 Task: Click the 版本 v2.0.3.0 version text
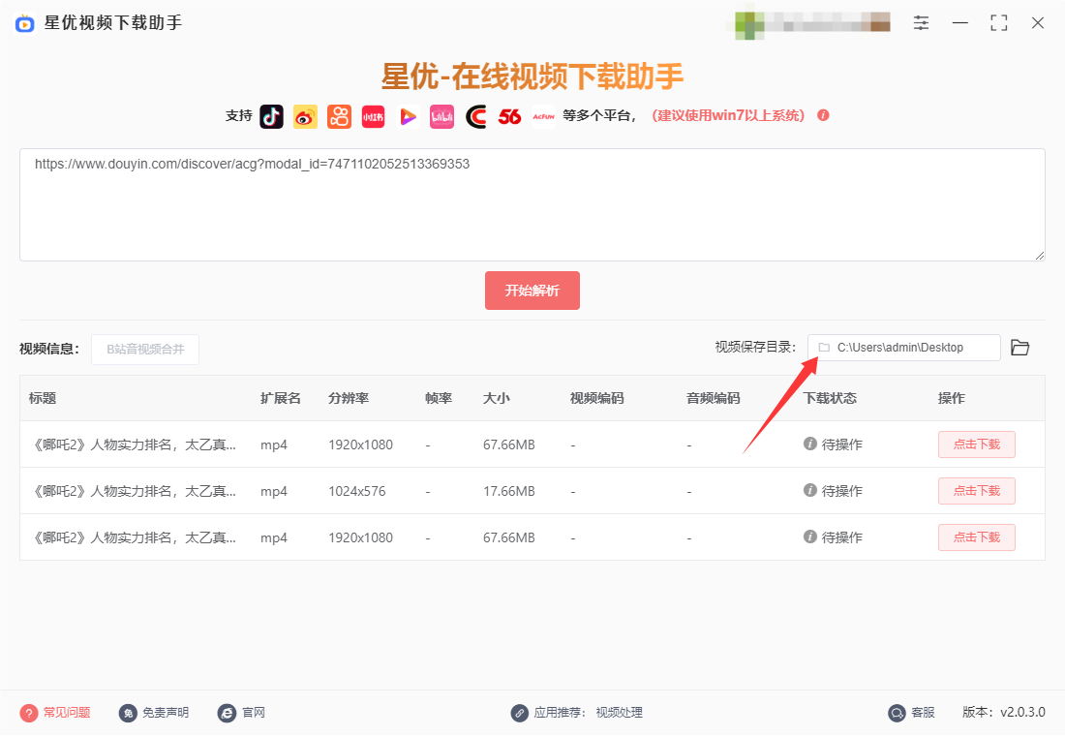pyautogui.click(x=1004, y=712)
